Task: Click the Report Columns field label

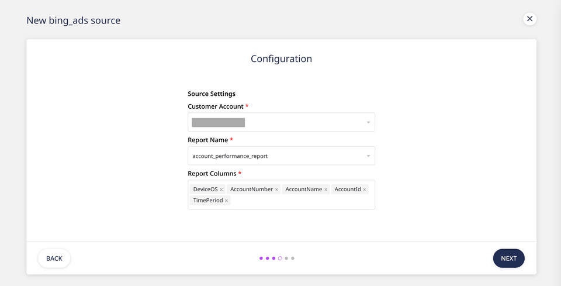Action: coord(212,174)
